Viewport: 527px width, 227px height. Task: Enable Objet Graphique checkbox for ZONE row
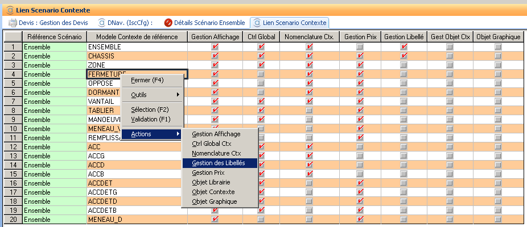point(498,65)
